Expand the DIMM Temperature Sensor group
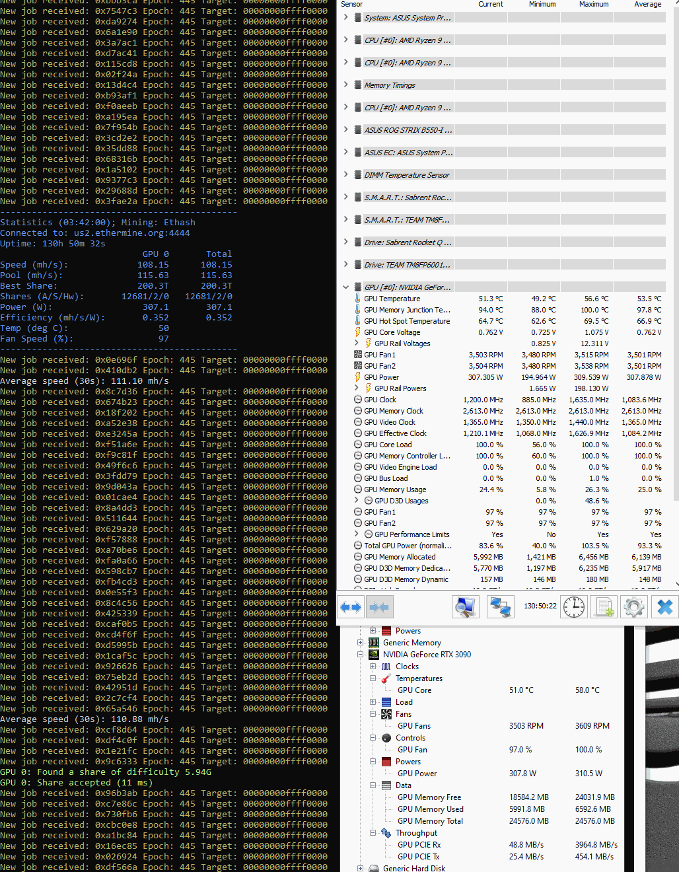Screen dimensions: 679x872 tap(346, 174)
